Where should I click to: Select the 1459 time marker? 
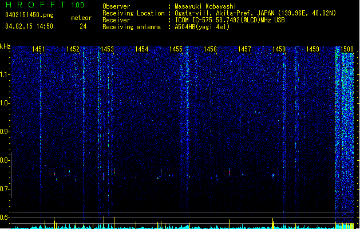point(313,49)
